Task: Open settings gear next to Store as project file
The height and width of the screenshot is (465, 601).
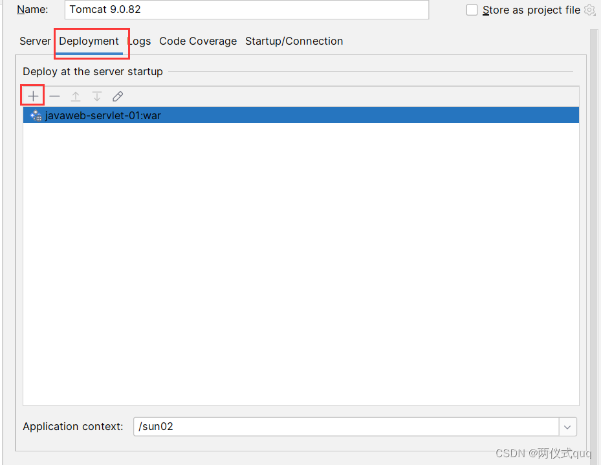Action: (x=587, y=10)
